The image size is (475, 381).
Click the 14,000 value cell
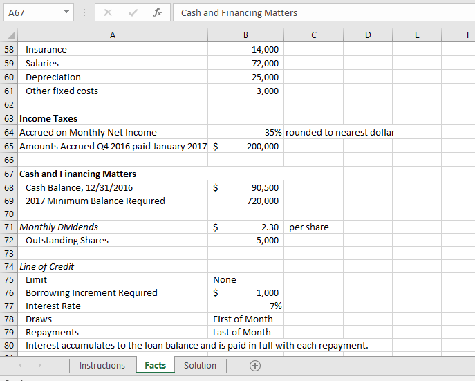point(245,49)
